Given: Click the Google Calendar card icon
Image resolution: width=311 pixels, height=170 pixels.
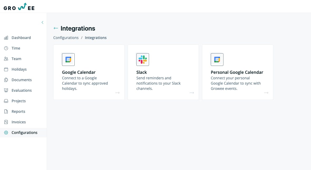Looking at the screenshot, I should tap(68, 60).
